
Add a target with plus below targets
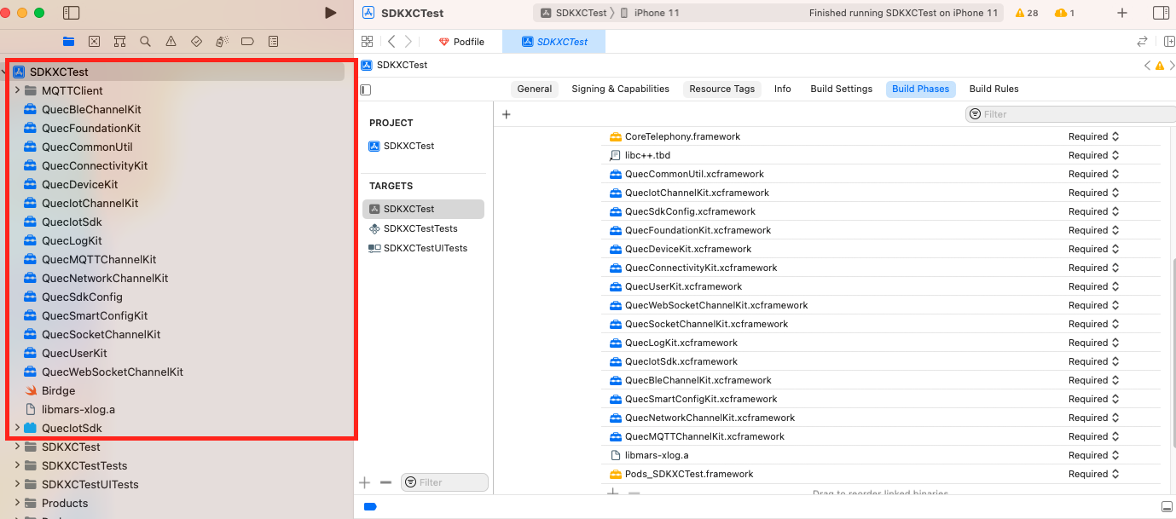coord(365,482)
